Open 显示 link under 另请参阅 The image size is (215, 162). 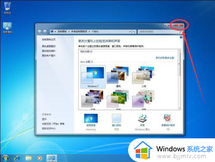tap(44, 119)
